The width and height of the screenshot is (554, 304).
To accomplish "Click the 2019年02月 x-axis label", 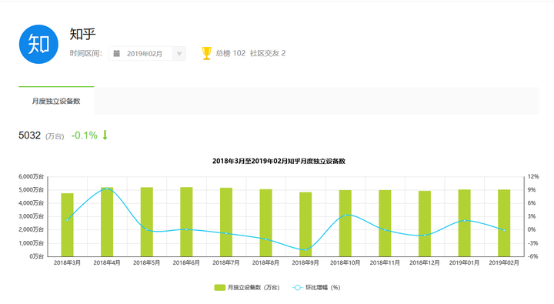I will 504,262.
